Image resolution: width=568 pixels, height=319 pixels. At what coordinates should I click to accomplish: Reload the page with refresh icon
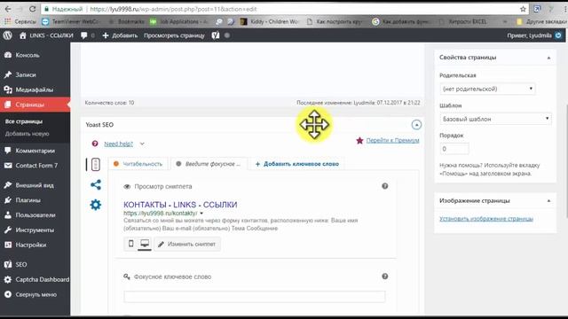[x=32, y=9]
